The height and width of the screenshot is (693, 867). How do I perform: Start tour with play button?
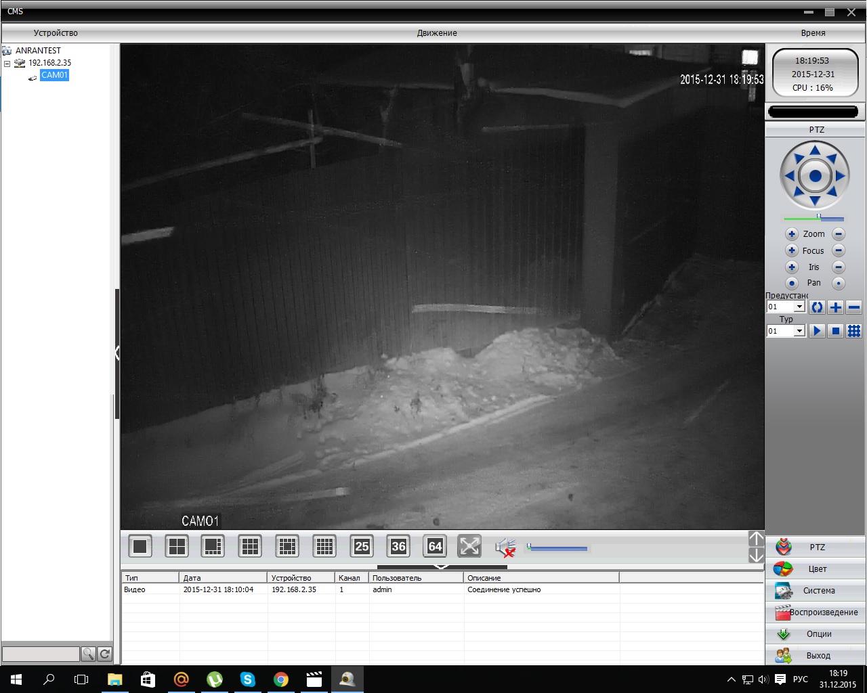click(x=818, y=331)
